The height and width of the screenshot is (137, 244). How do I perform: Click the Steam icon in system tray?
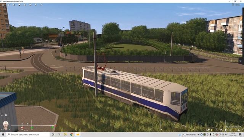(x=202, y=134)
